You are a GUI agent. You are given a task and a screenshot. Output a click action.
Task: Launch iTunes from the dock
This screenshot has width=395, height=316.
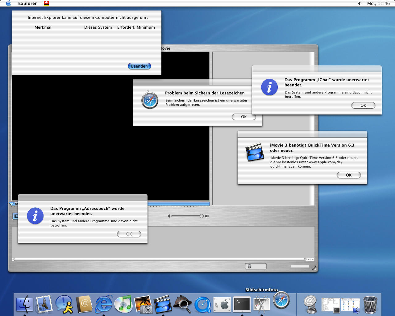pos(123,304)
